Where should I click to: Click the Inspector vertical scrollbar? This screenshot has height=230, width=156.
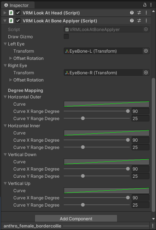pos(153,145)
